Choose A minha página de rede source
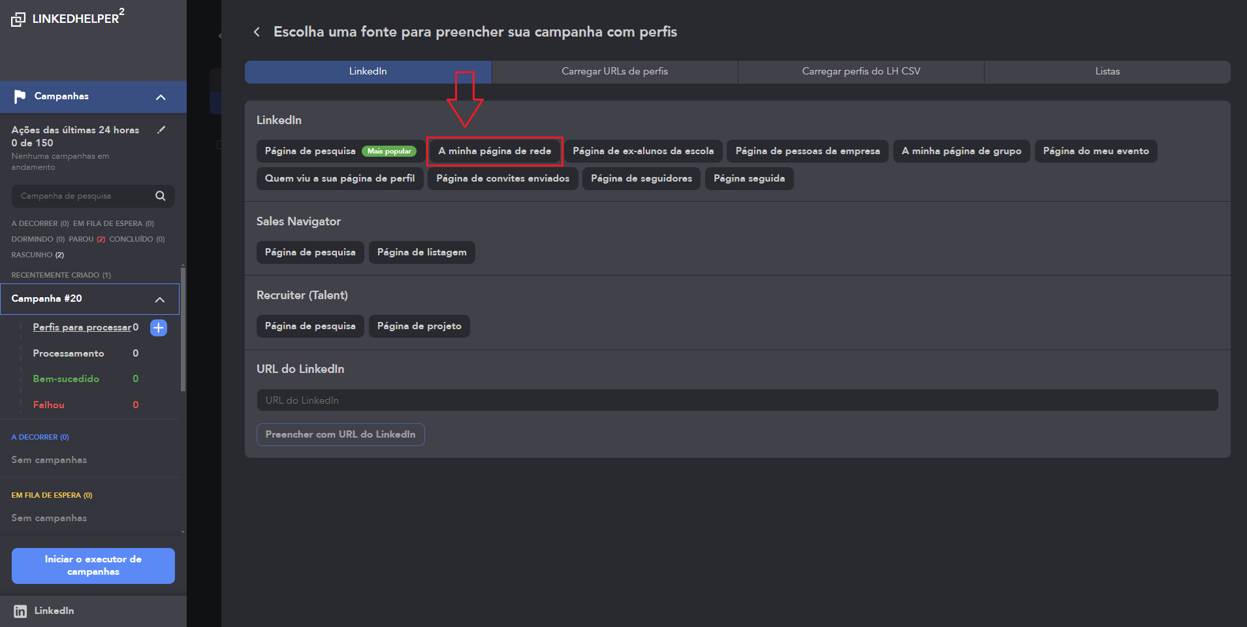The height and width of the screenshot is (627, 1247). tap(494, 152)
